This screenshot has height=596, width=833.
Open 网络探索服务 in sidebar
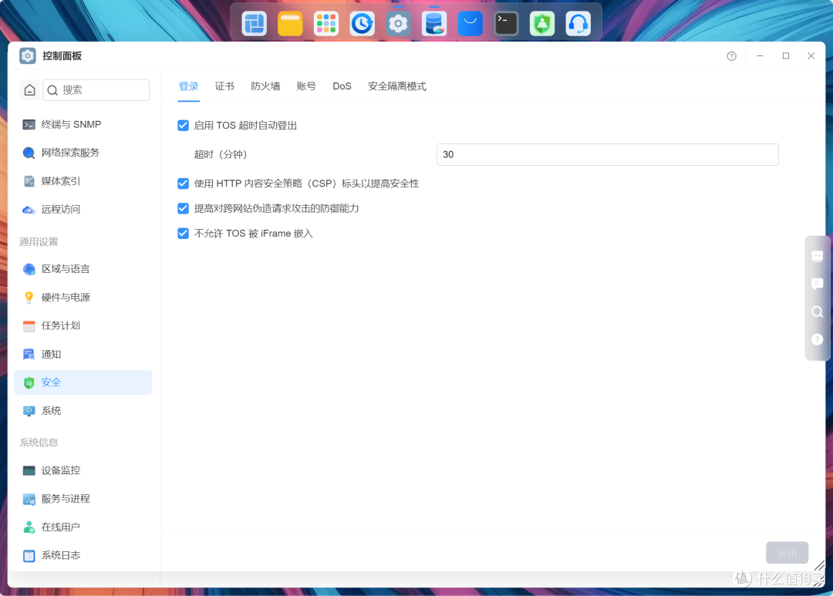point(83,153)
